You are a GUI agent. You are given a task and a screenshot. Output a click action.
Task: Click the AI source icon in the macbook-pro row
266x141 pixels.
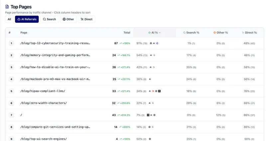click(x=150, y=79)
